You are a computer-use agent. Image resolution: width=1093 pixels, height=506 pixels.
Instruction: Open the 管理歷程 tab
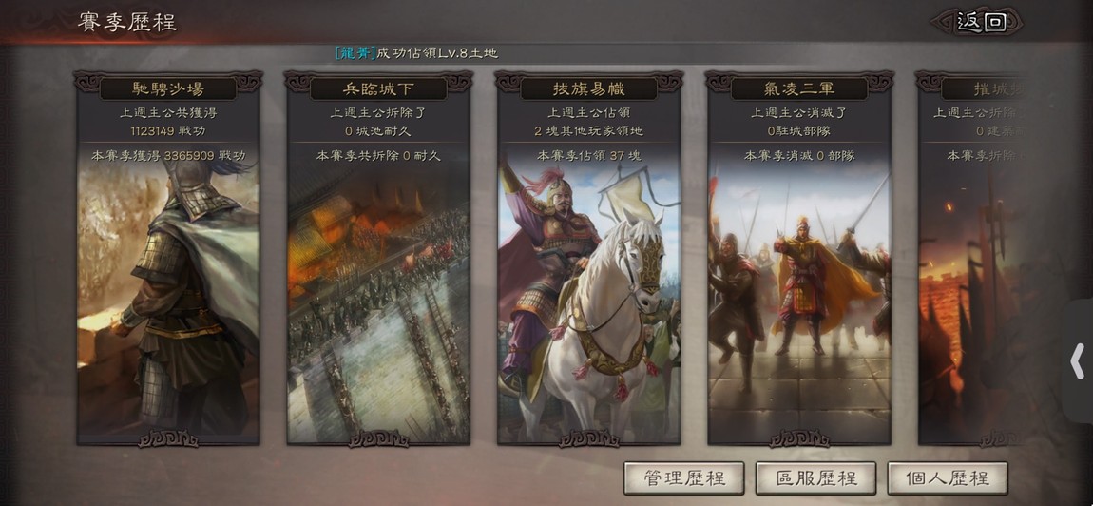(683, 478)
